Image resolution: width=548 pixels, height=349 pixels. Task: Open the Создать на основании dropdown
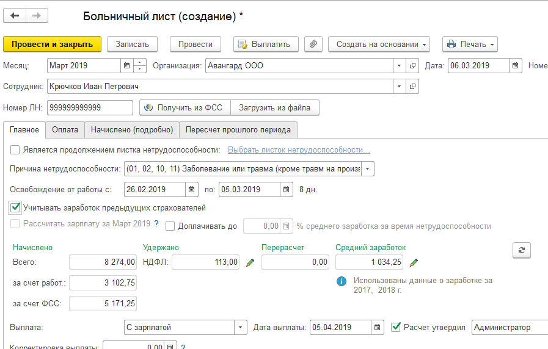click(379, 44)
